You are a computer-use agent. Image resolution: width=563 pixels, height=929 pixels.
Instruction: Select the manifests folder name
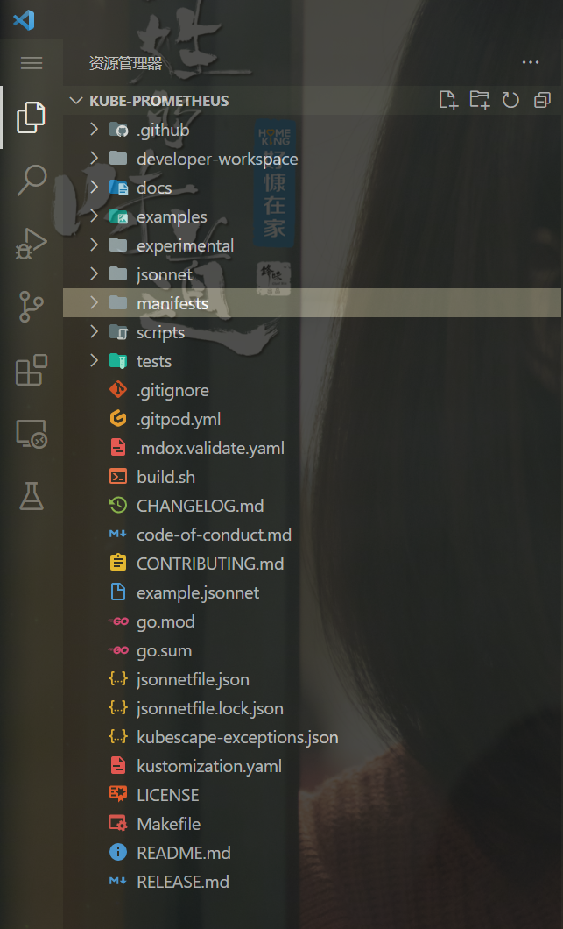coord(172,303)
